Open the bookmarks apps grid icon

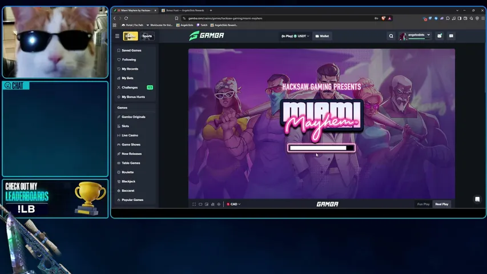(115, 25)
